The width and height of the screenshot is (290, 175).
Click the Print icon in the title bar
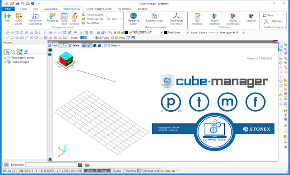(x=28, y=3)
